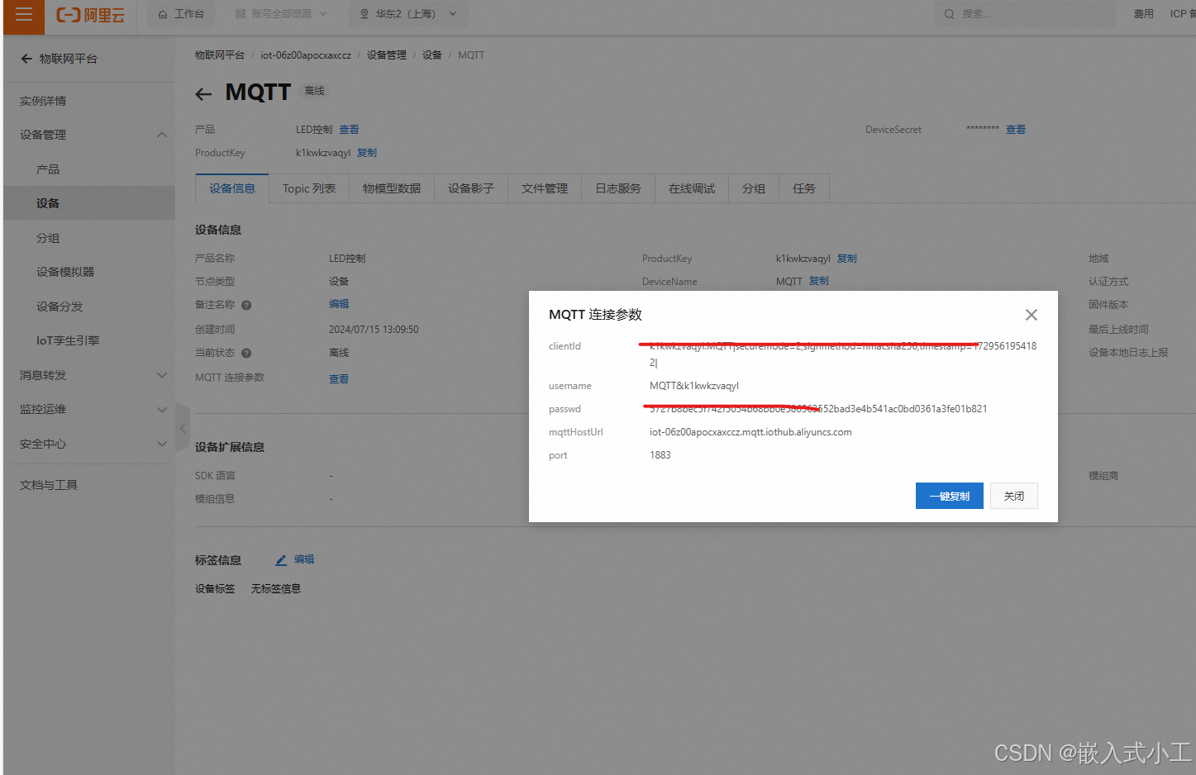
Task: Open the hamburger navigation menu
Action: pos(22,14)
